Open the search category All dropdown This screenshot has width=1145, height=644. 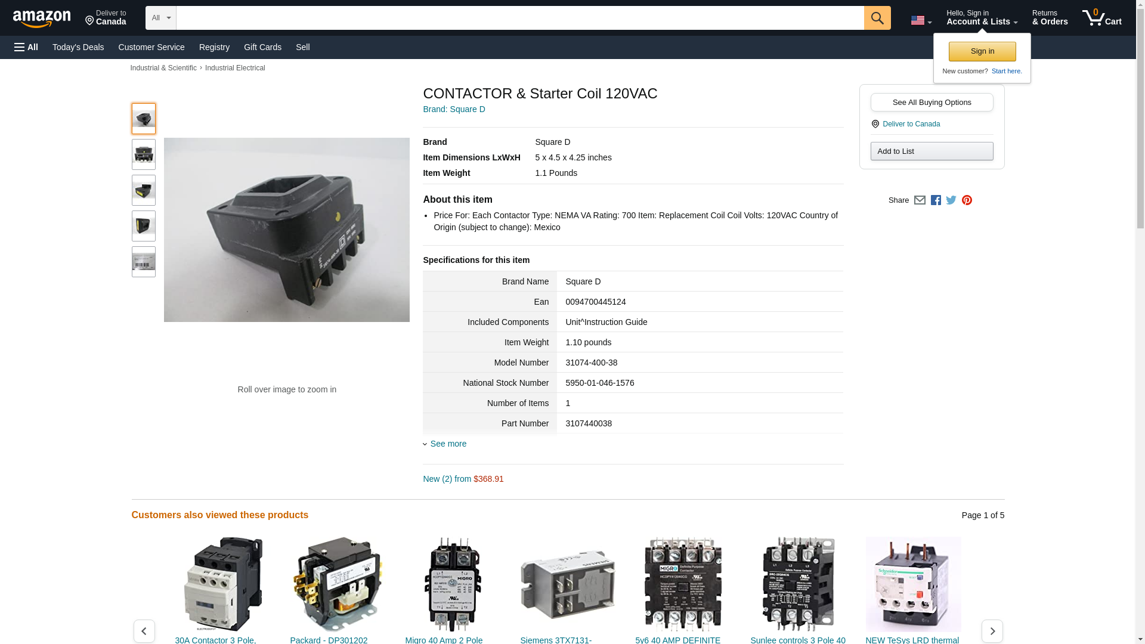pos(160,18)
